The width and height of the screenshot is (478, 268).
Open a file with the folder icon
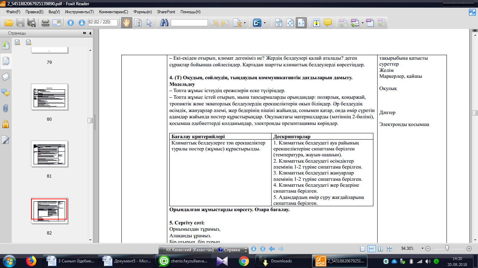click(x=9, y=23)
